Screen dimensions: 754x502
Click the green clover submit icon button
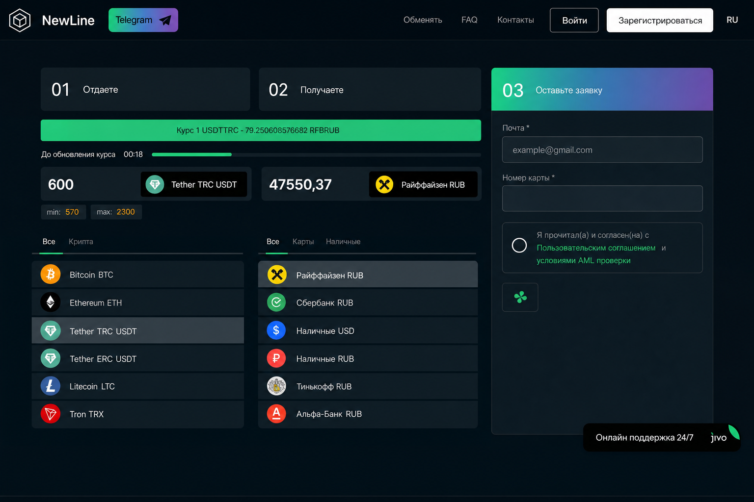click(x=520, y=297)
